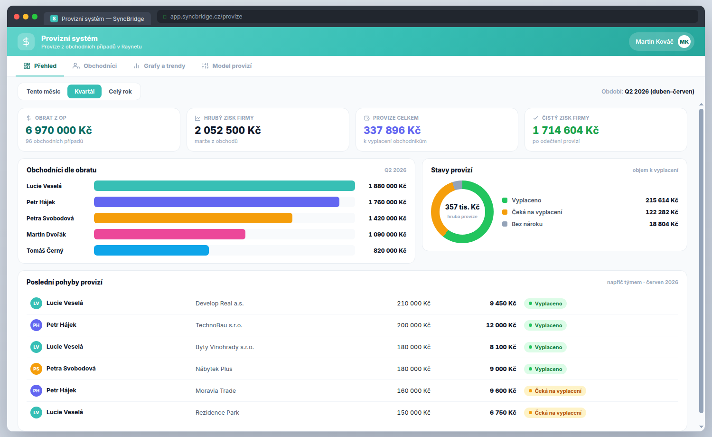Click the Přehled tab grid icon
The image size is (712, 437).
[27, 66]
